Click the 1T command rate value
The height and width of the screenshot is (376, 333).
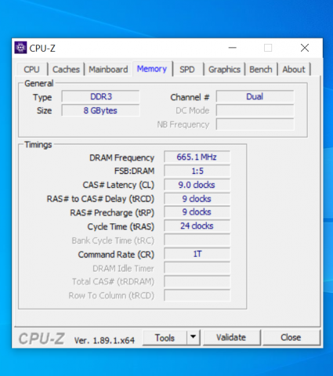(x=197, y=254)
